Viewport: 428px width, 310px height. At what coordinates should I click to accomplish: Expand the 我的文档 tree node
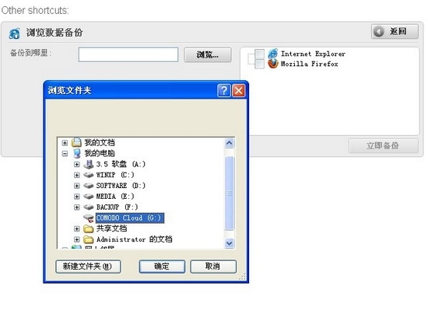pyautogui.click(x=65, y=143)
